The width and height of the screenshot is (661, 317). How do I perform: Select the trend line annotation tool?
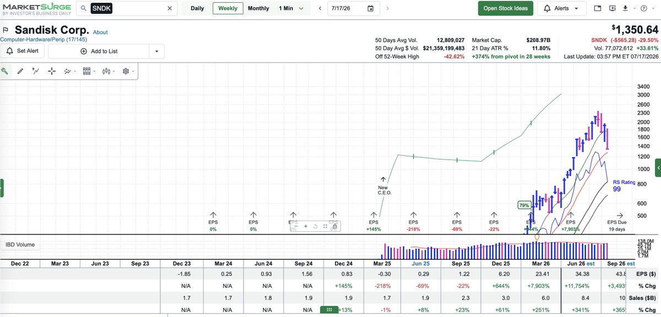coord(36,71)
